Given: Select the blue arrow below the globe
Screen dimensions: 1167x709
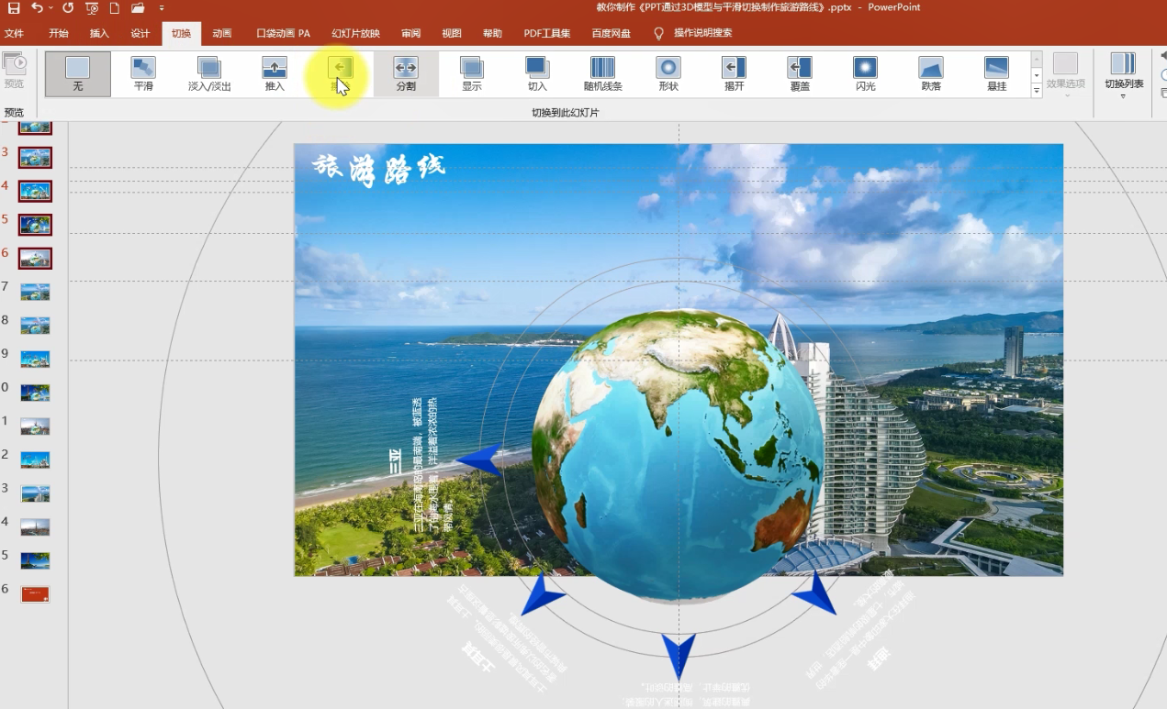Looking at the screenshot, I should (679, 657).
